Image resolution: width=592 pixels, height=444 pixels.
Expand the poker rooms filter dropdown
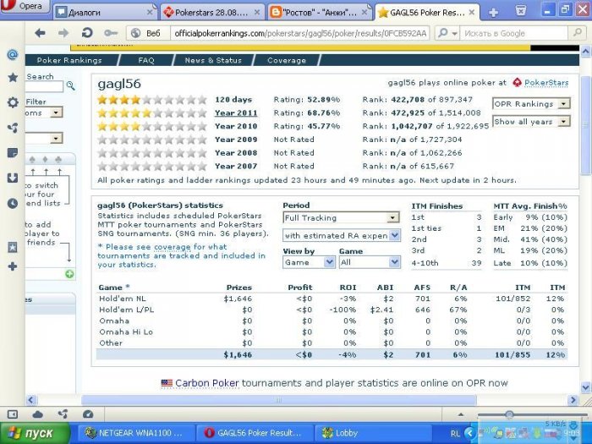tap(56, 112)
